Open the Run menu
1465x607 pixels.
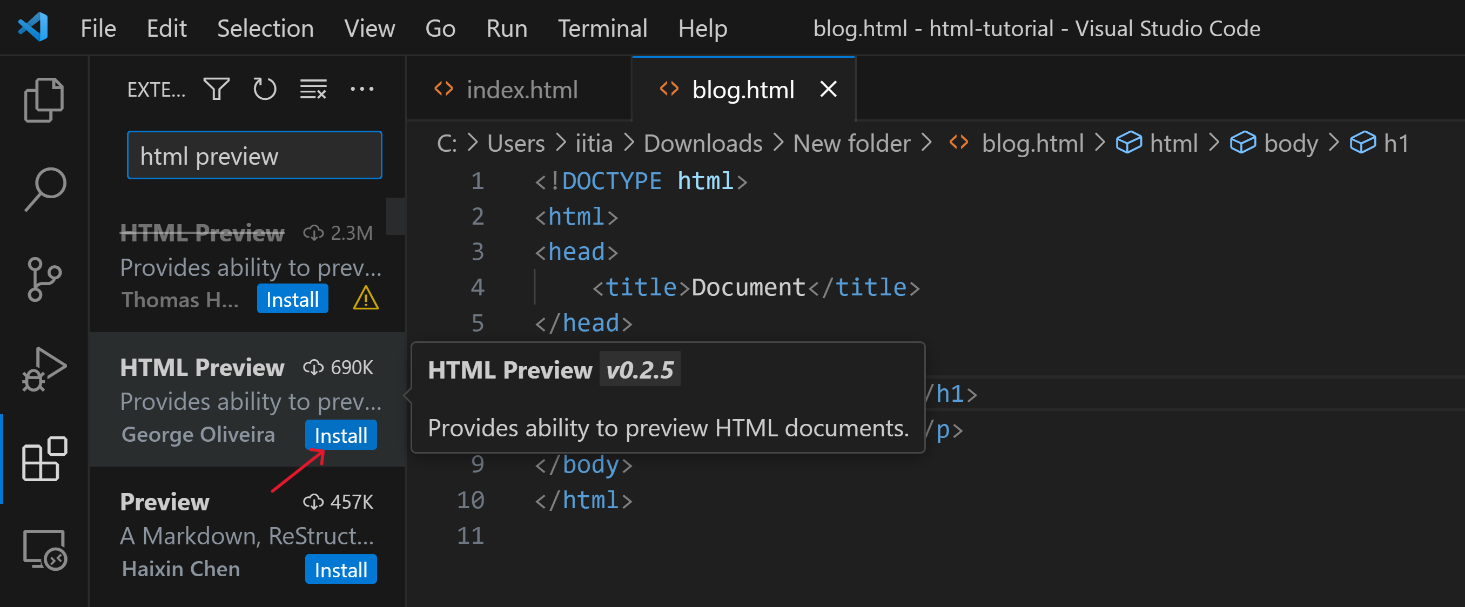point(507,28)
